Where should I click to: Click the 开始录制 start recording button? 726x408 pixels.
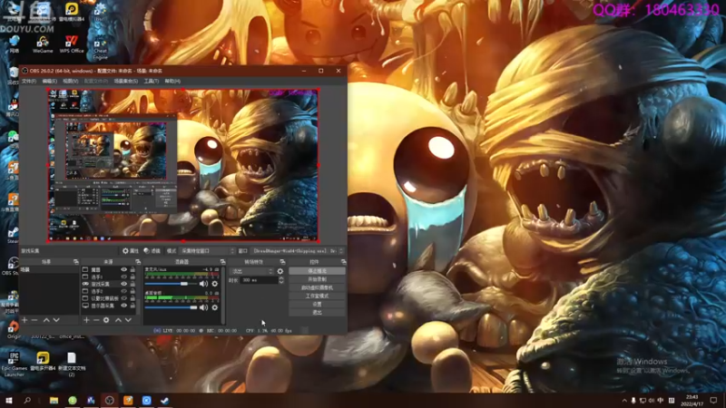point(317,279)
